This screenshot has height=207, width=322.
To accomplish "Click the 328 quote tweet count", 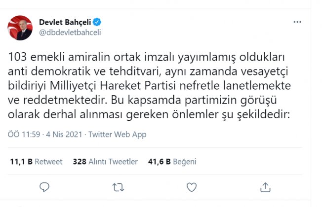I will coord(80,162).
